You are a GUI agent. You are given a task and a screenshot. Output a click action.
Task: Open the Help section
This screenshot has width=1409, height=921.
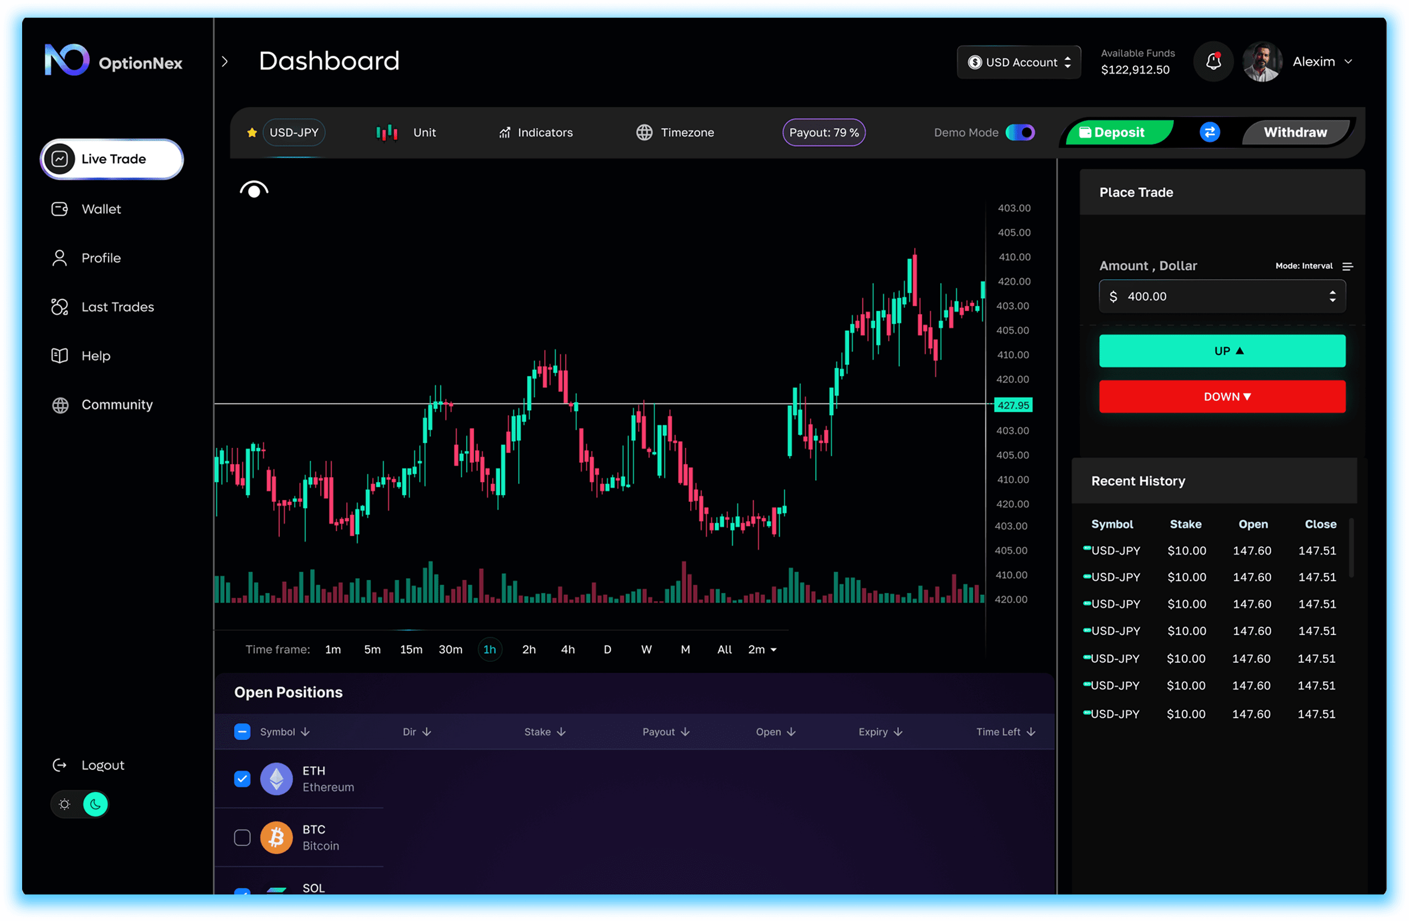coord(59,355)
